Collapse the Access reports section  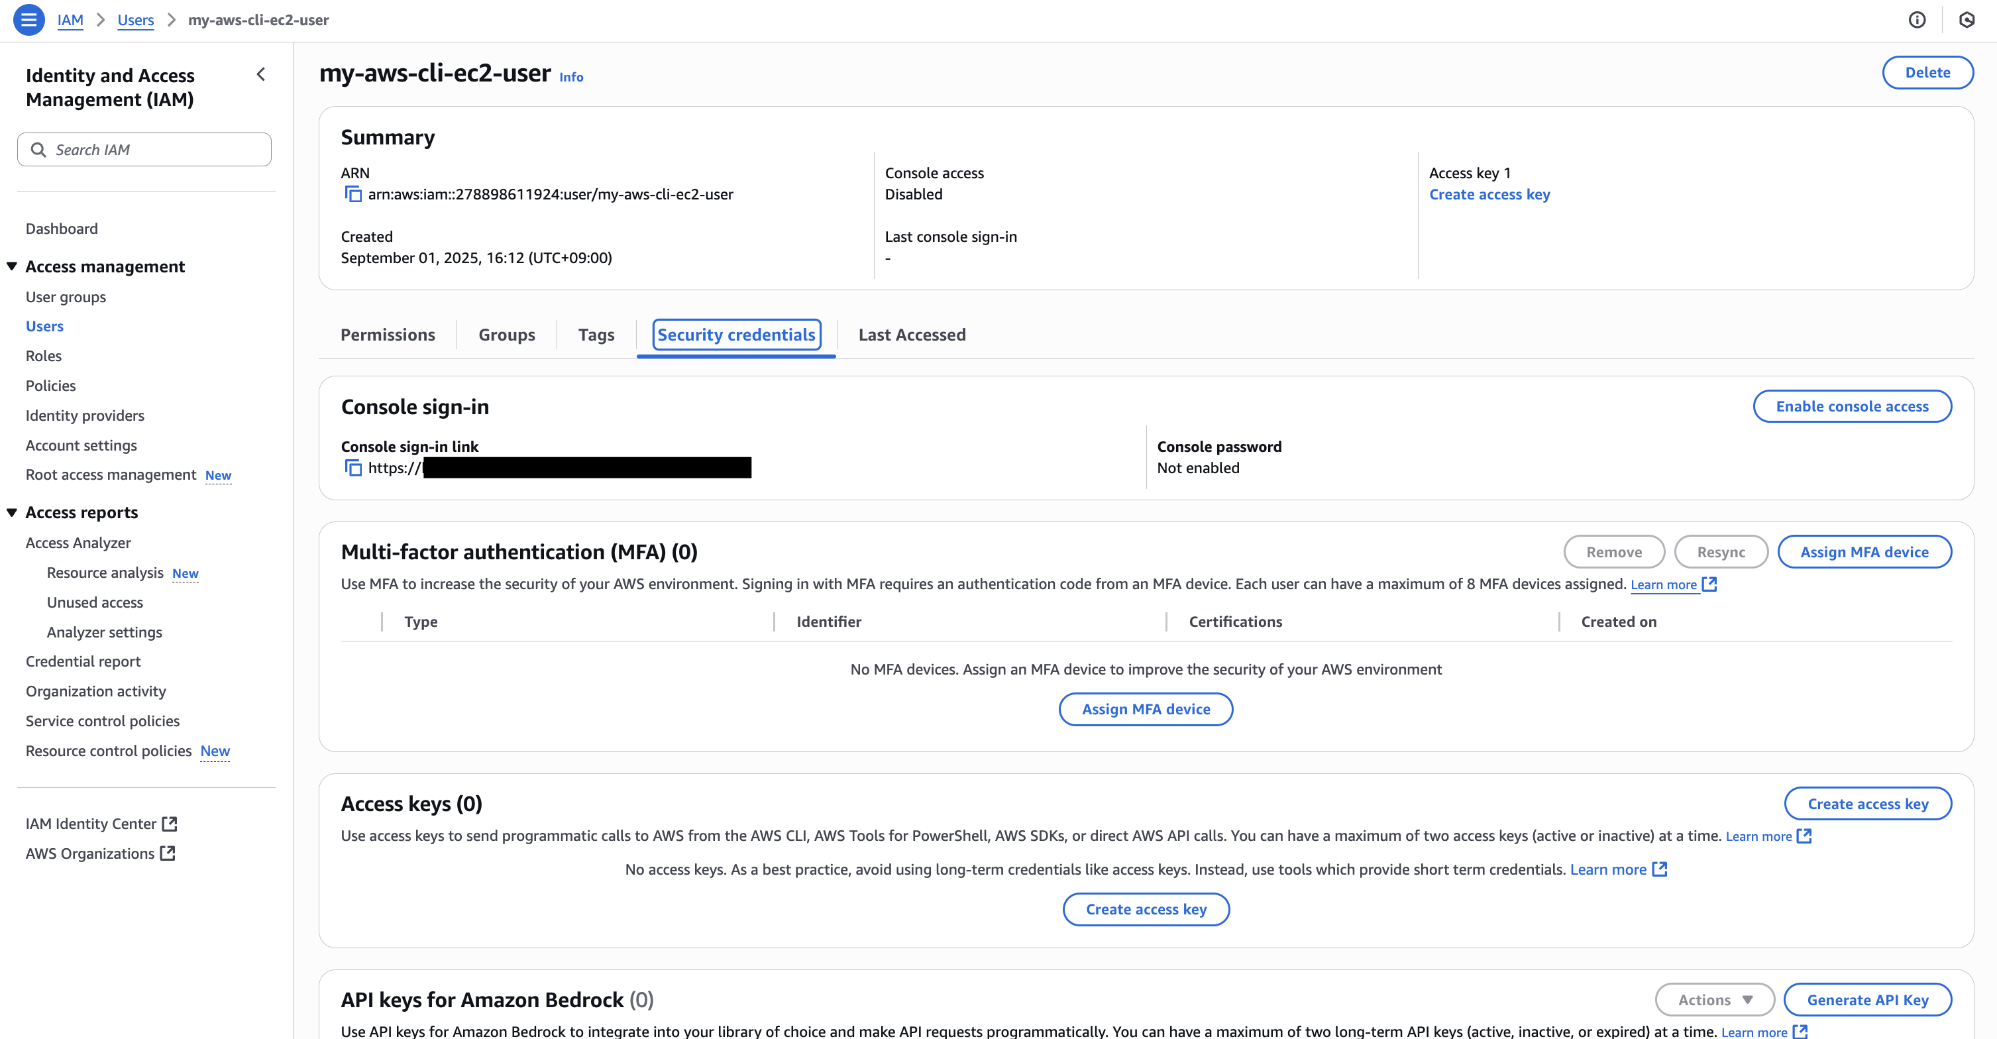point(12,512)
